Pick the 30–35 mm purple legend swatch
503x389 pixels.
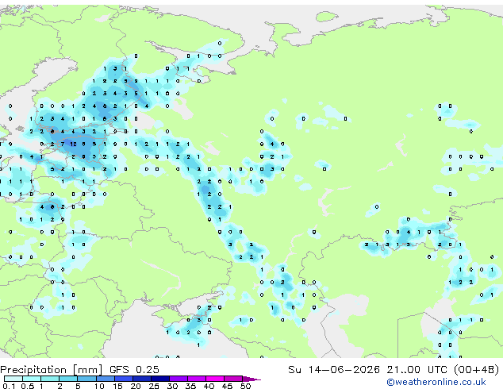pos(179,379)
